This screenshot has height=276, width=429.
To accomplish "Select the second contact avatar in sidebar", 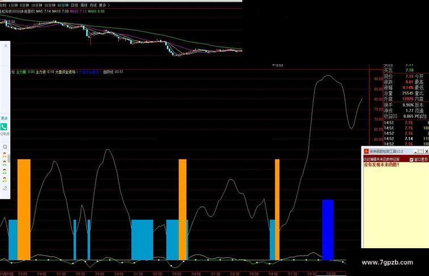I will click(5, 163).
